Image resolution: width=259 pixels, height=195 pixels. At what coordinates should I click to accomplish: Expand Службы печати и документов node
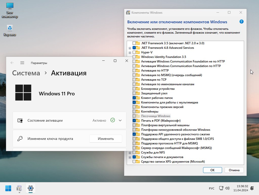pyautogui.click(x=130, y=157)
